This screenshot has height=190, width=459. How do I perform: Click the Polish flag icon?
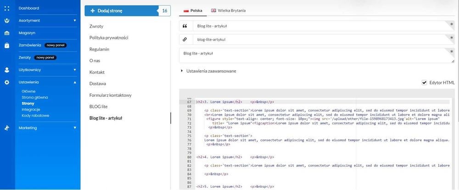click(x=186, y=11)
